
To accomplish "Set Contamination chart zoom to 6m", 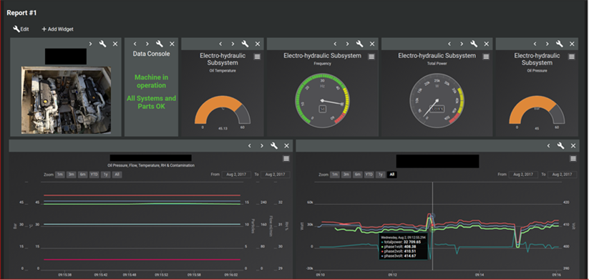I will click(x=82, y=175).
